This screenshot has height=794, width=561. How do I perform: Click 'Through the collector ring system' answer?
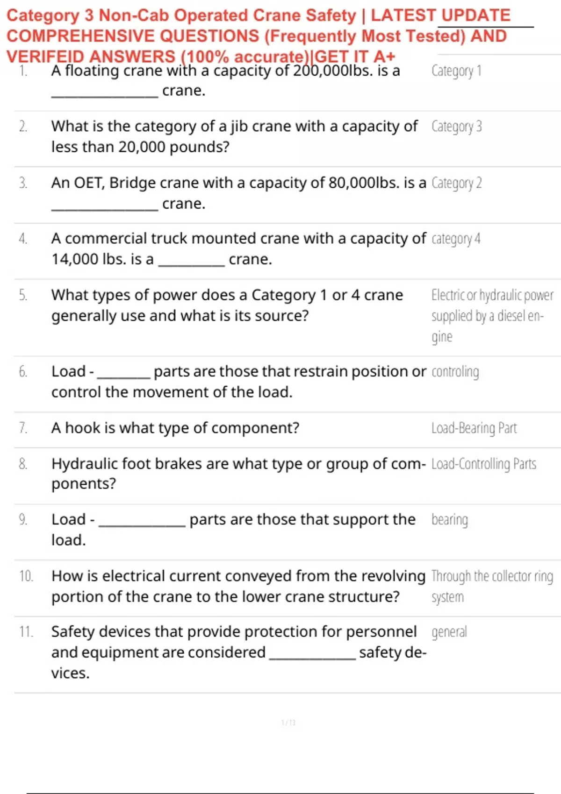492,586
